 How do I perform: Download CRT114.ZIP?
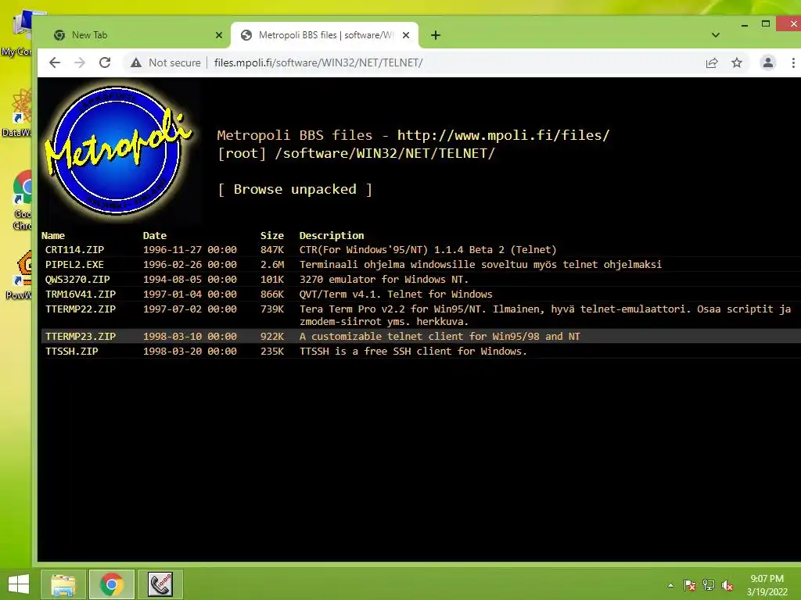pyautogui.click(x=74, y=250)
